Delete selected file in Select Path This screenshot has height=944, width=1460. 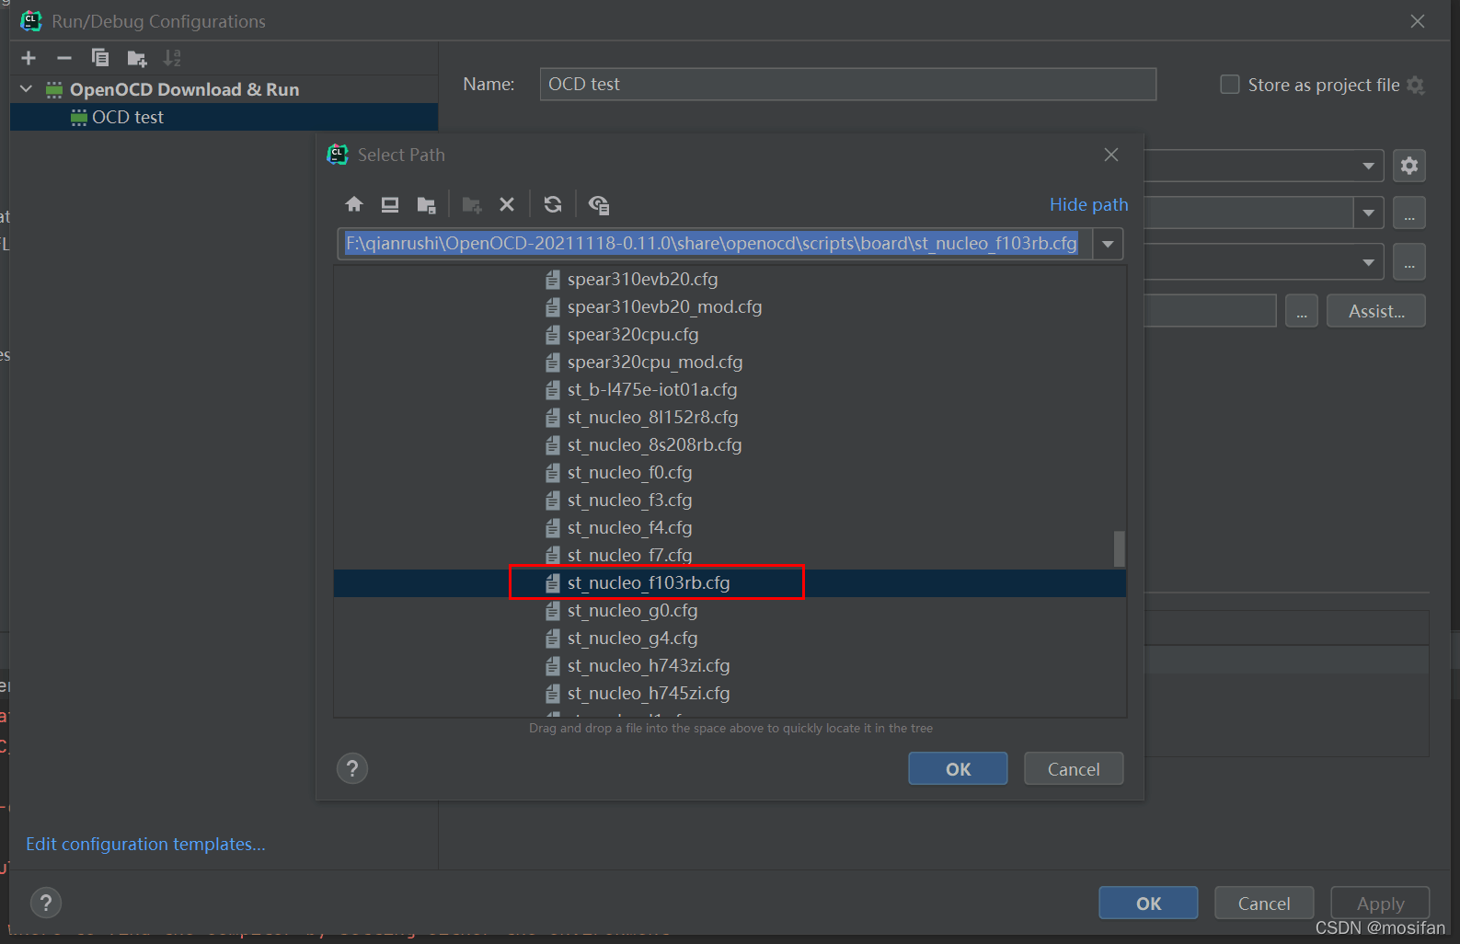pyautogui.click(x=507, y=204)
